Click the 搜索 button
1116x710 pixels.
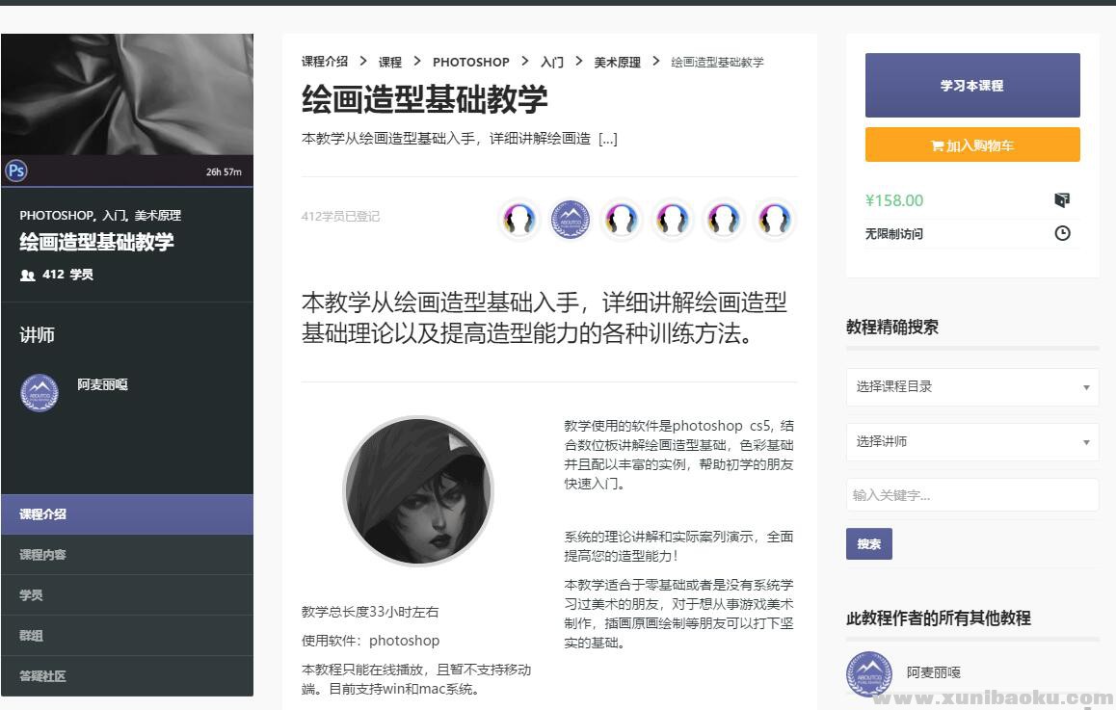[x=868, y=544]
